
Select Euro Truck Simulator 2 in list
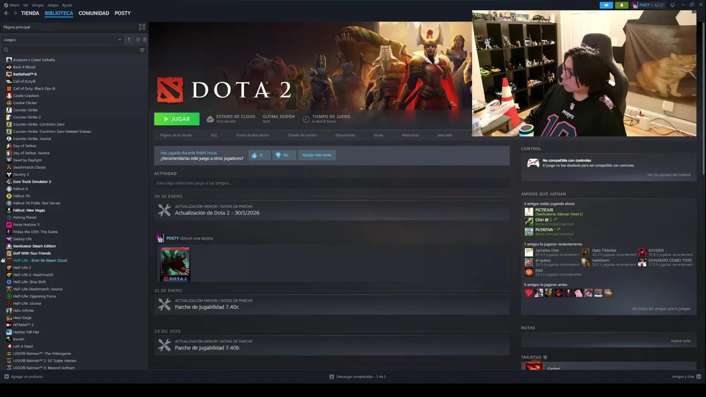tap(32, 181)
